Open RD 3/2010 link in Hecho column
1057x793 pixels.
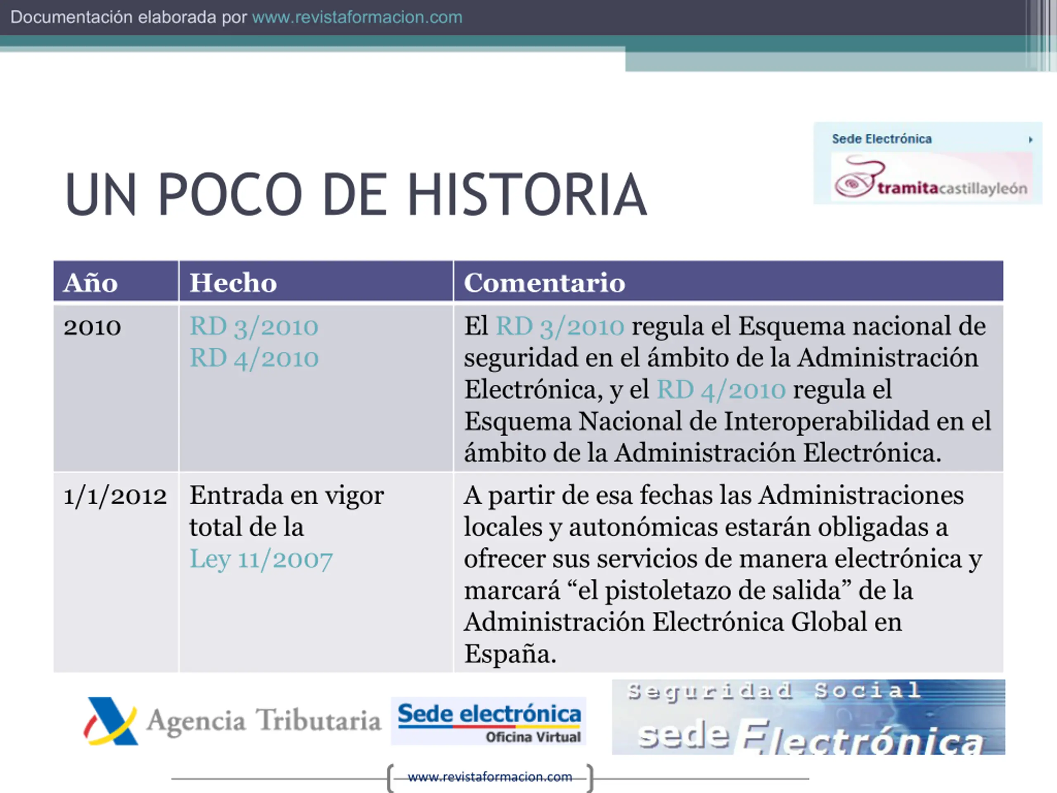click(x=254, y=327)
